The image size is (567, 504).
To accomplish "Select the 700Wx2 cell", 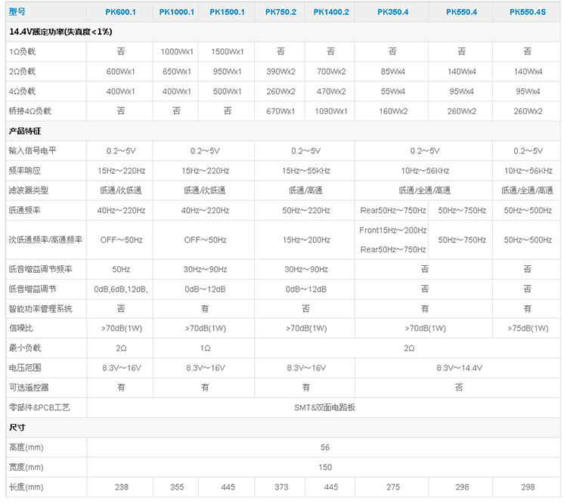I will tap(331, 72).
